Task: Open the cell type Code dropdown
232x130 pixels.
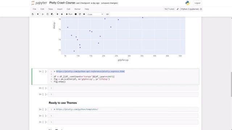Action: click(x=95, y=14)
